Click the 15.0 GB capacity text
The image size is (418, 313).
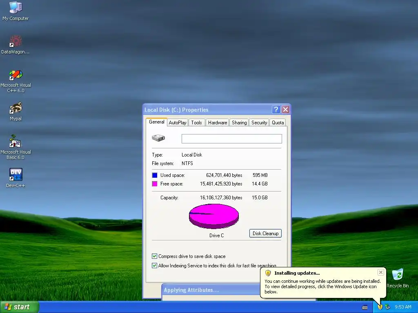[x=260, y=198]
